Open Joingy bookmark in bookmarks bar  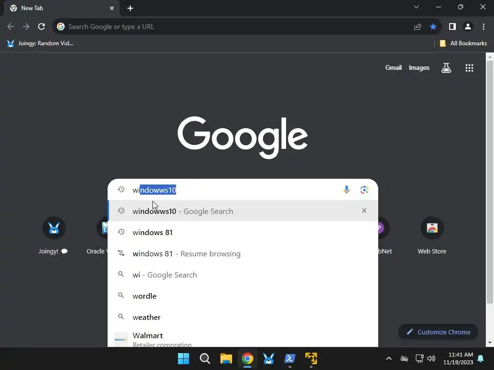click(x=40, y=43)
